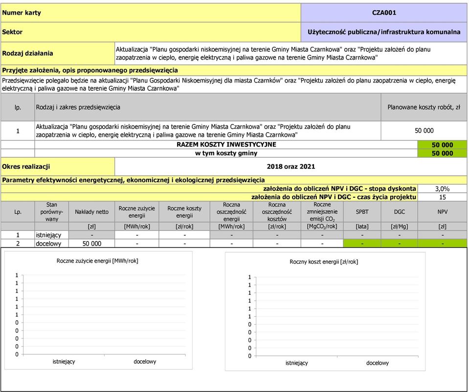
Task: Select the "istniejący" table row label
Action: tap(52, 235)
